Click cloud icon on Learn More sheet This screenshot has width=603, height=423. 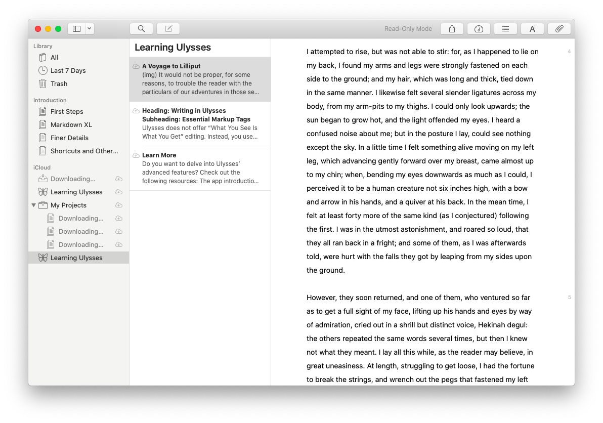136,155
